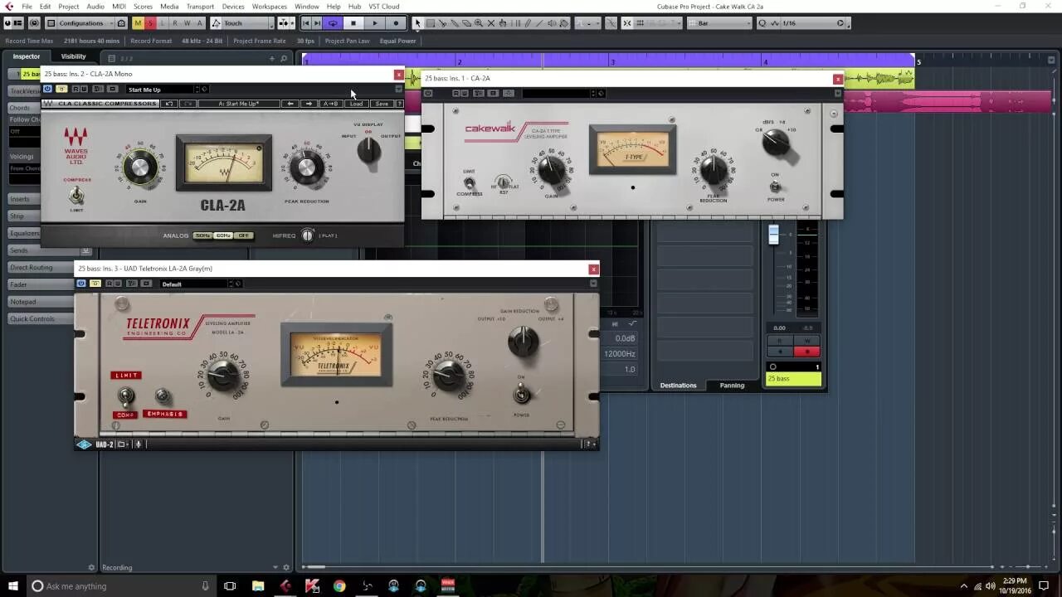Open the File menu
Screen dimensions: 1062x597
pos(27,6)
